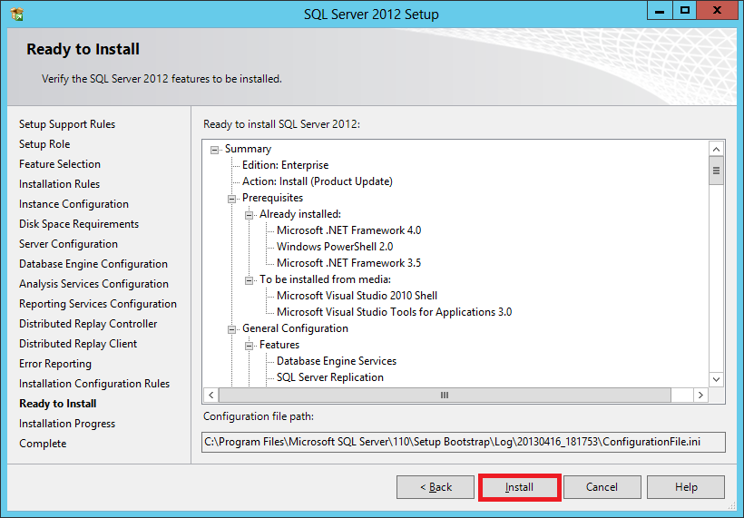Go back with the Back button
The width and height of the screenshot is (744, 518).
436,487
